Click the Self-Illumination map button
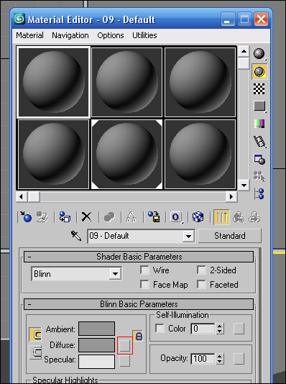The image size is (286, 384). [239, 329]
